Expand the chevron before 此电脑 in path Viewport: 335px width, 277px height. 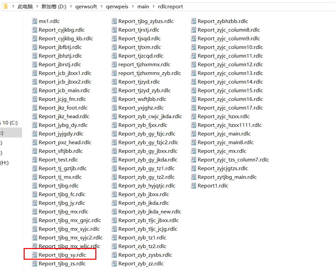13,6
